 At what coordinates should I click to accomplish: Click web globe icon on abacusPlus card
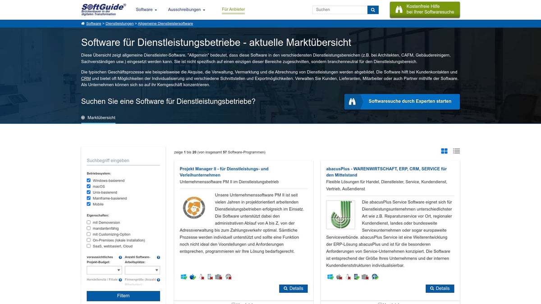coord(375,277)
